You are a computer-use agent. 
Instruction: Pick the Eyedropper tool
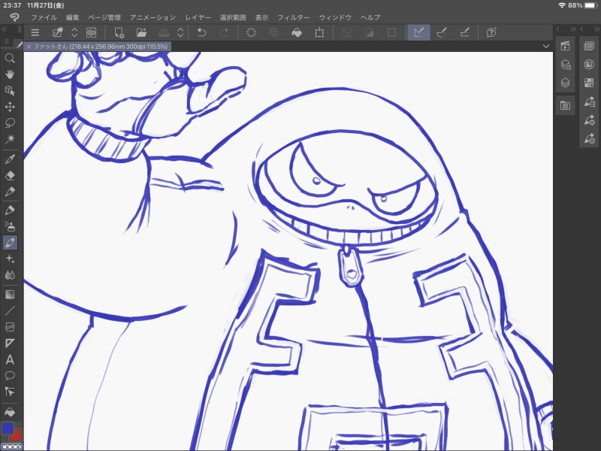[x=11, y=159]
